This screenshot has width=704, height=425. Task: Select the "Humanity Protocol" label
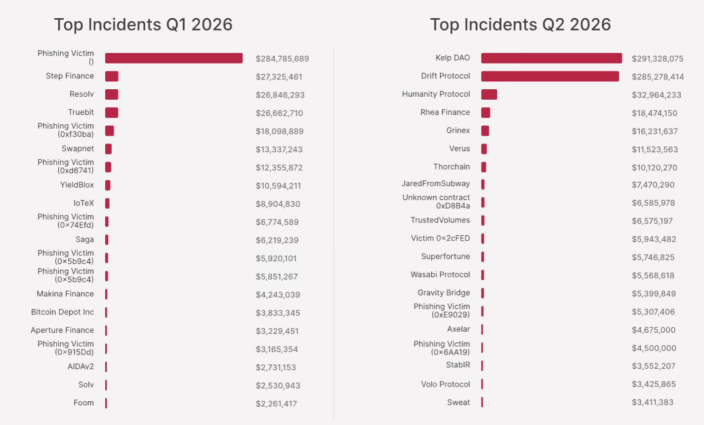click(436, 94)
